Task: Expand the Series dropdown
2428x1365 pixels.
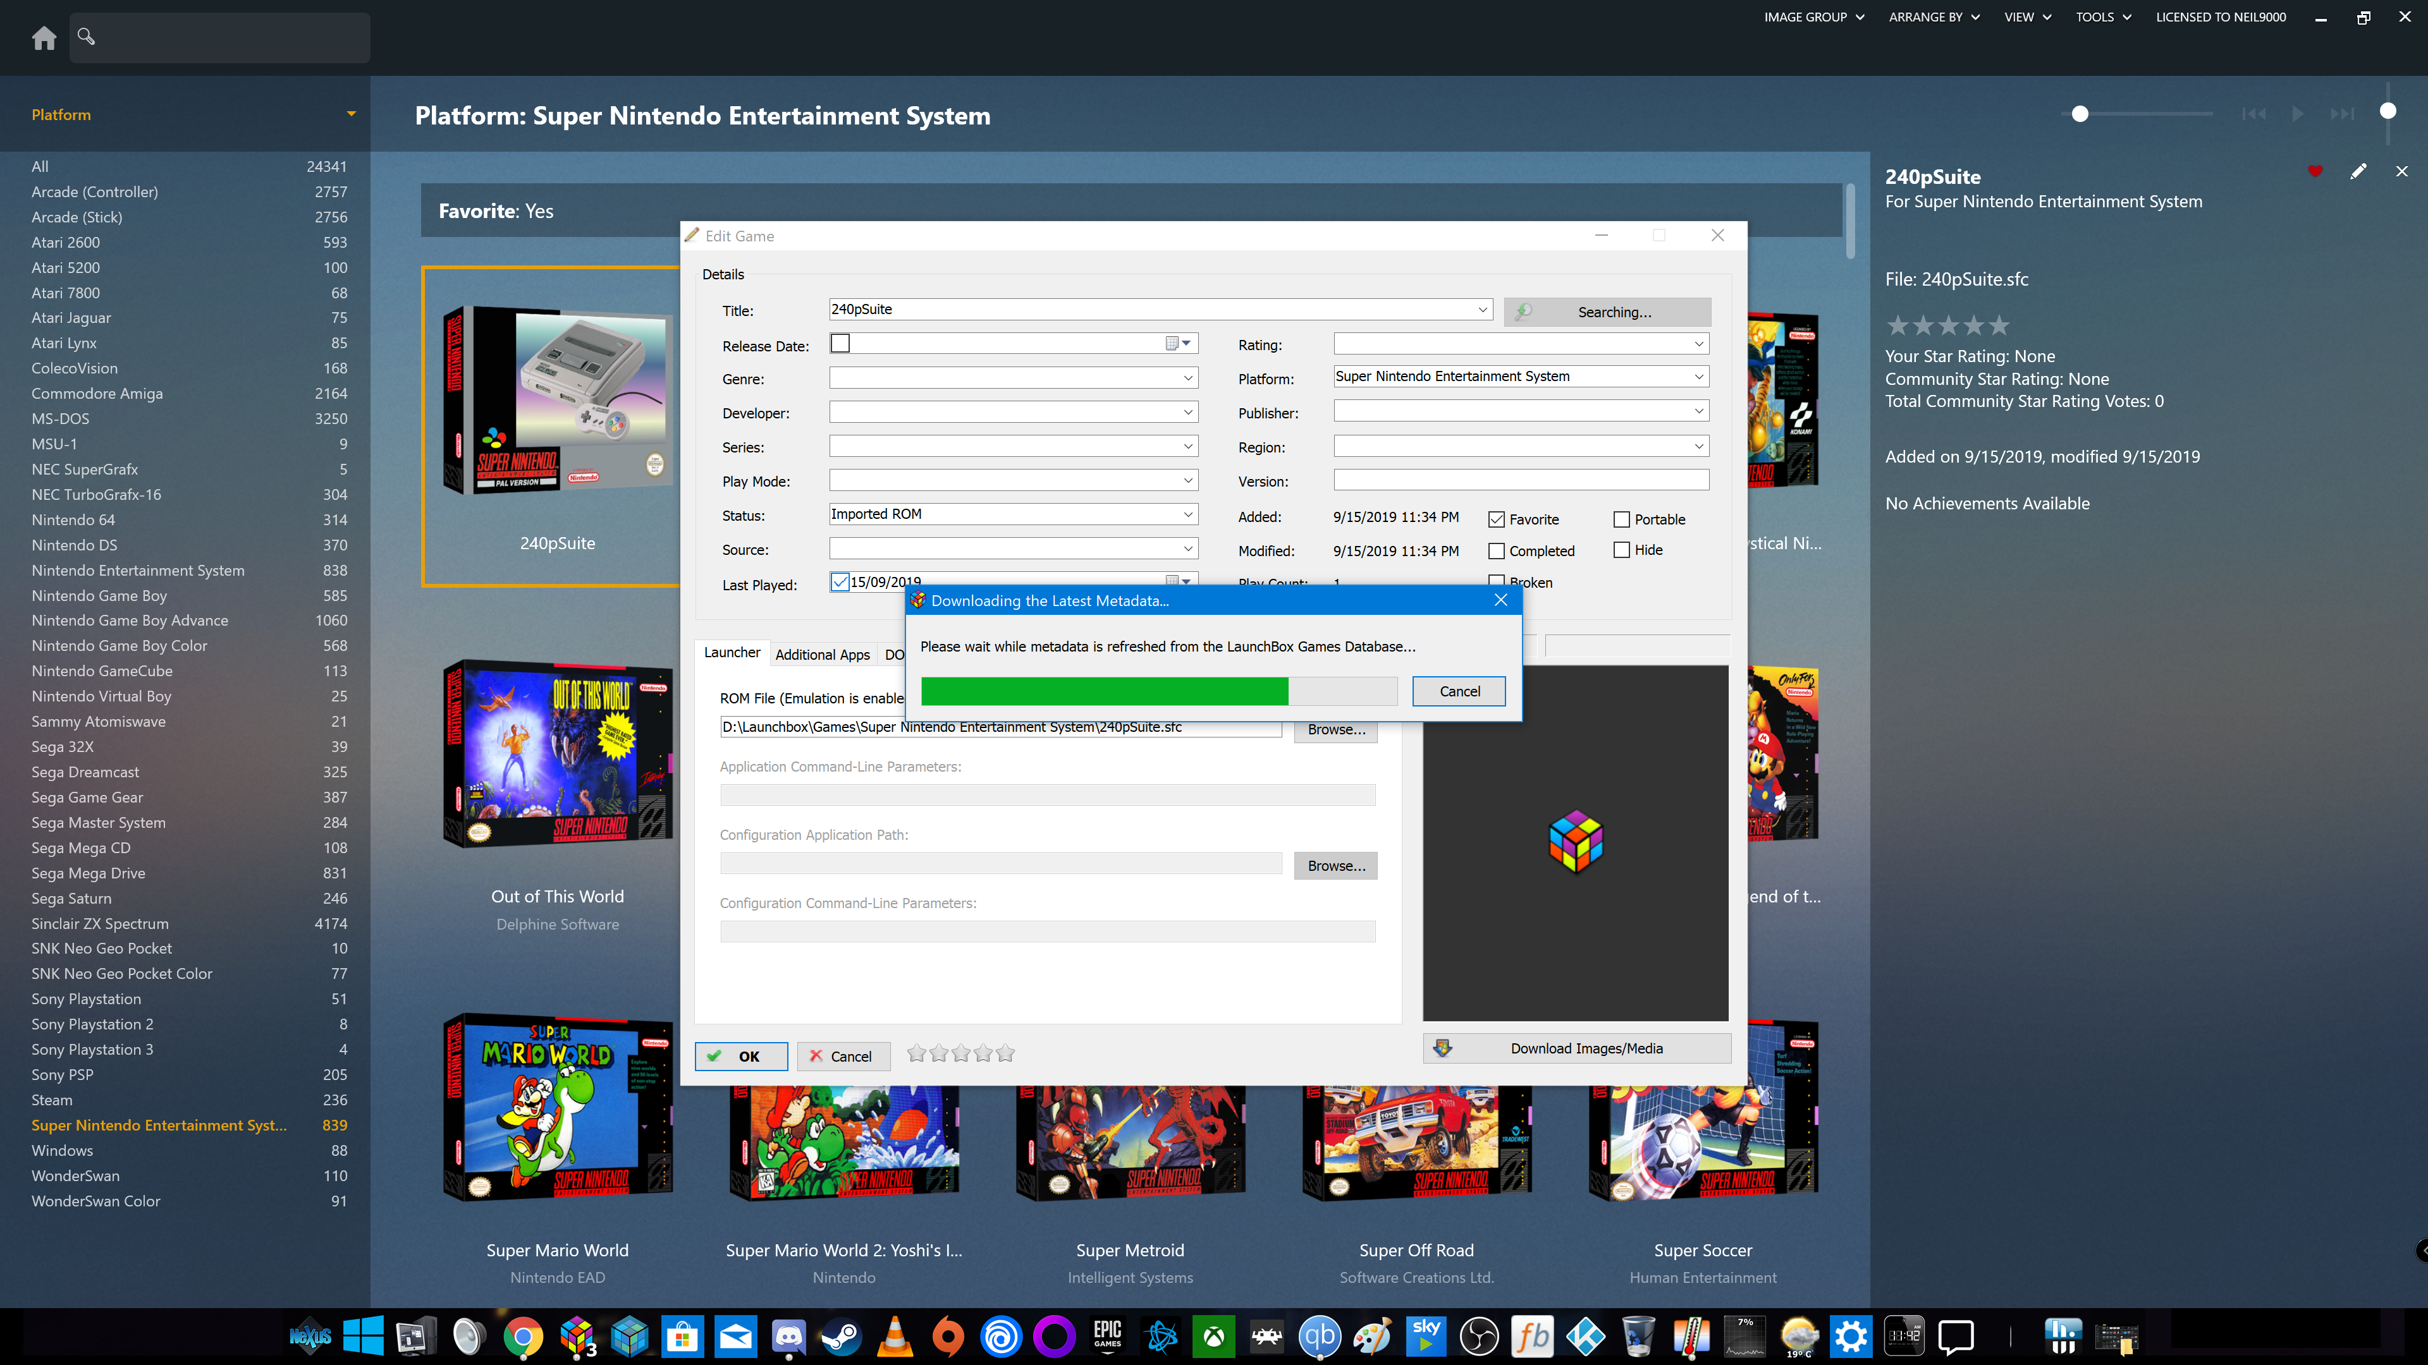Action: 1187,446
